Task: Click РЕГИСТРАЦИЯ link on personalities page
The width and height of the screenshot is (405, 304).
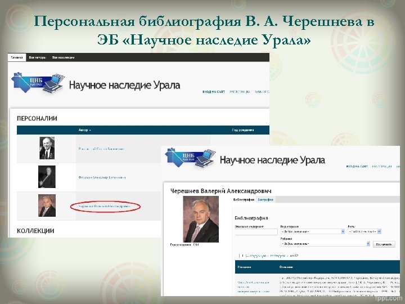Action: tap(240, 92)
